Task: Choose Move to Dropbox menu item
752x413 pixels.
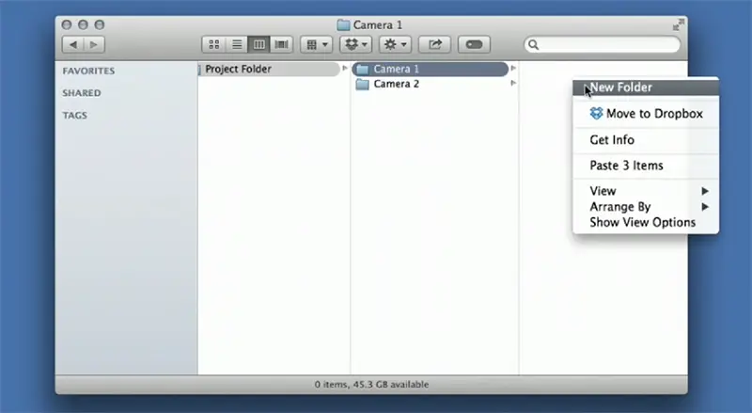Action: 646,114
